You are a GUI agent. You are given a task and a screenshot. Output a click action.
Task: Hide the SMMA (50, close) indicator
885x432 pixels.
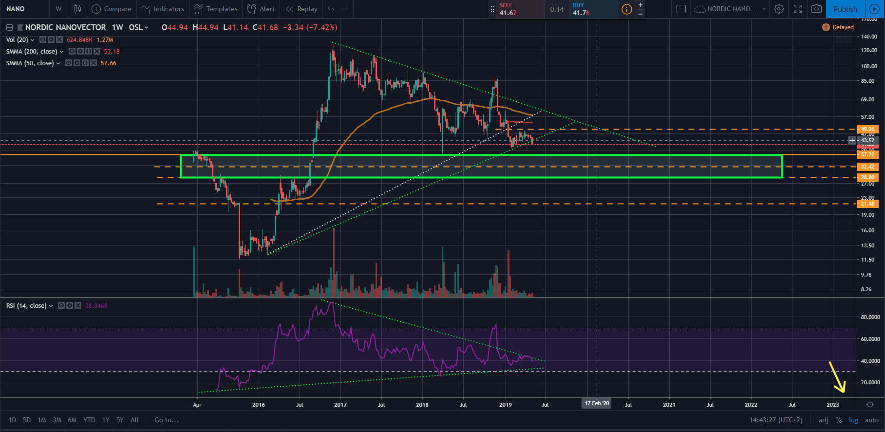68,63
